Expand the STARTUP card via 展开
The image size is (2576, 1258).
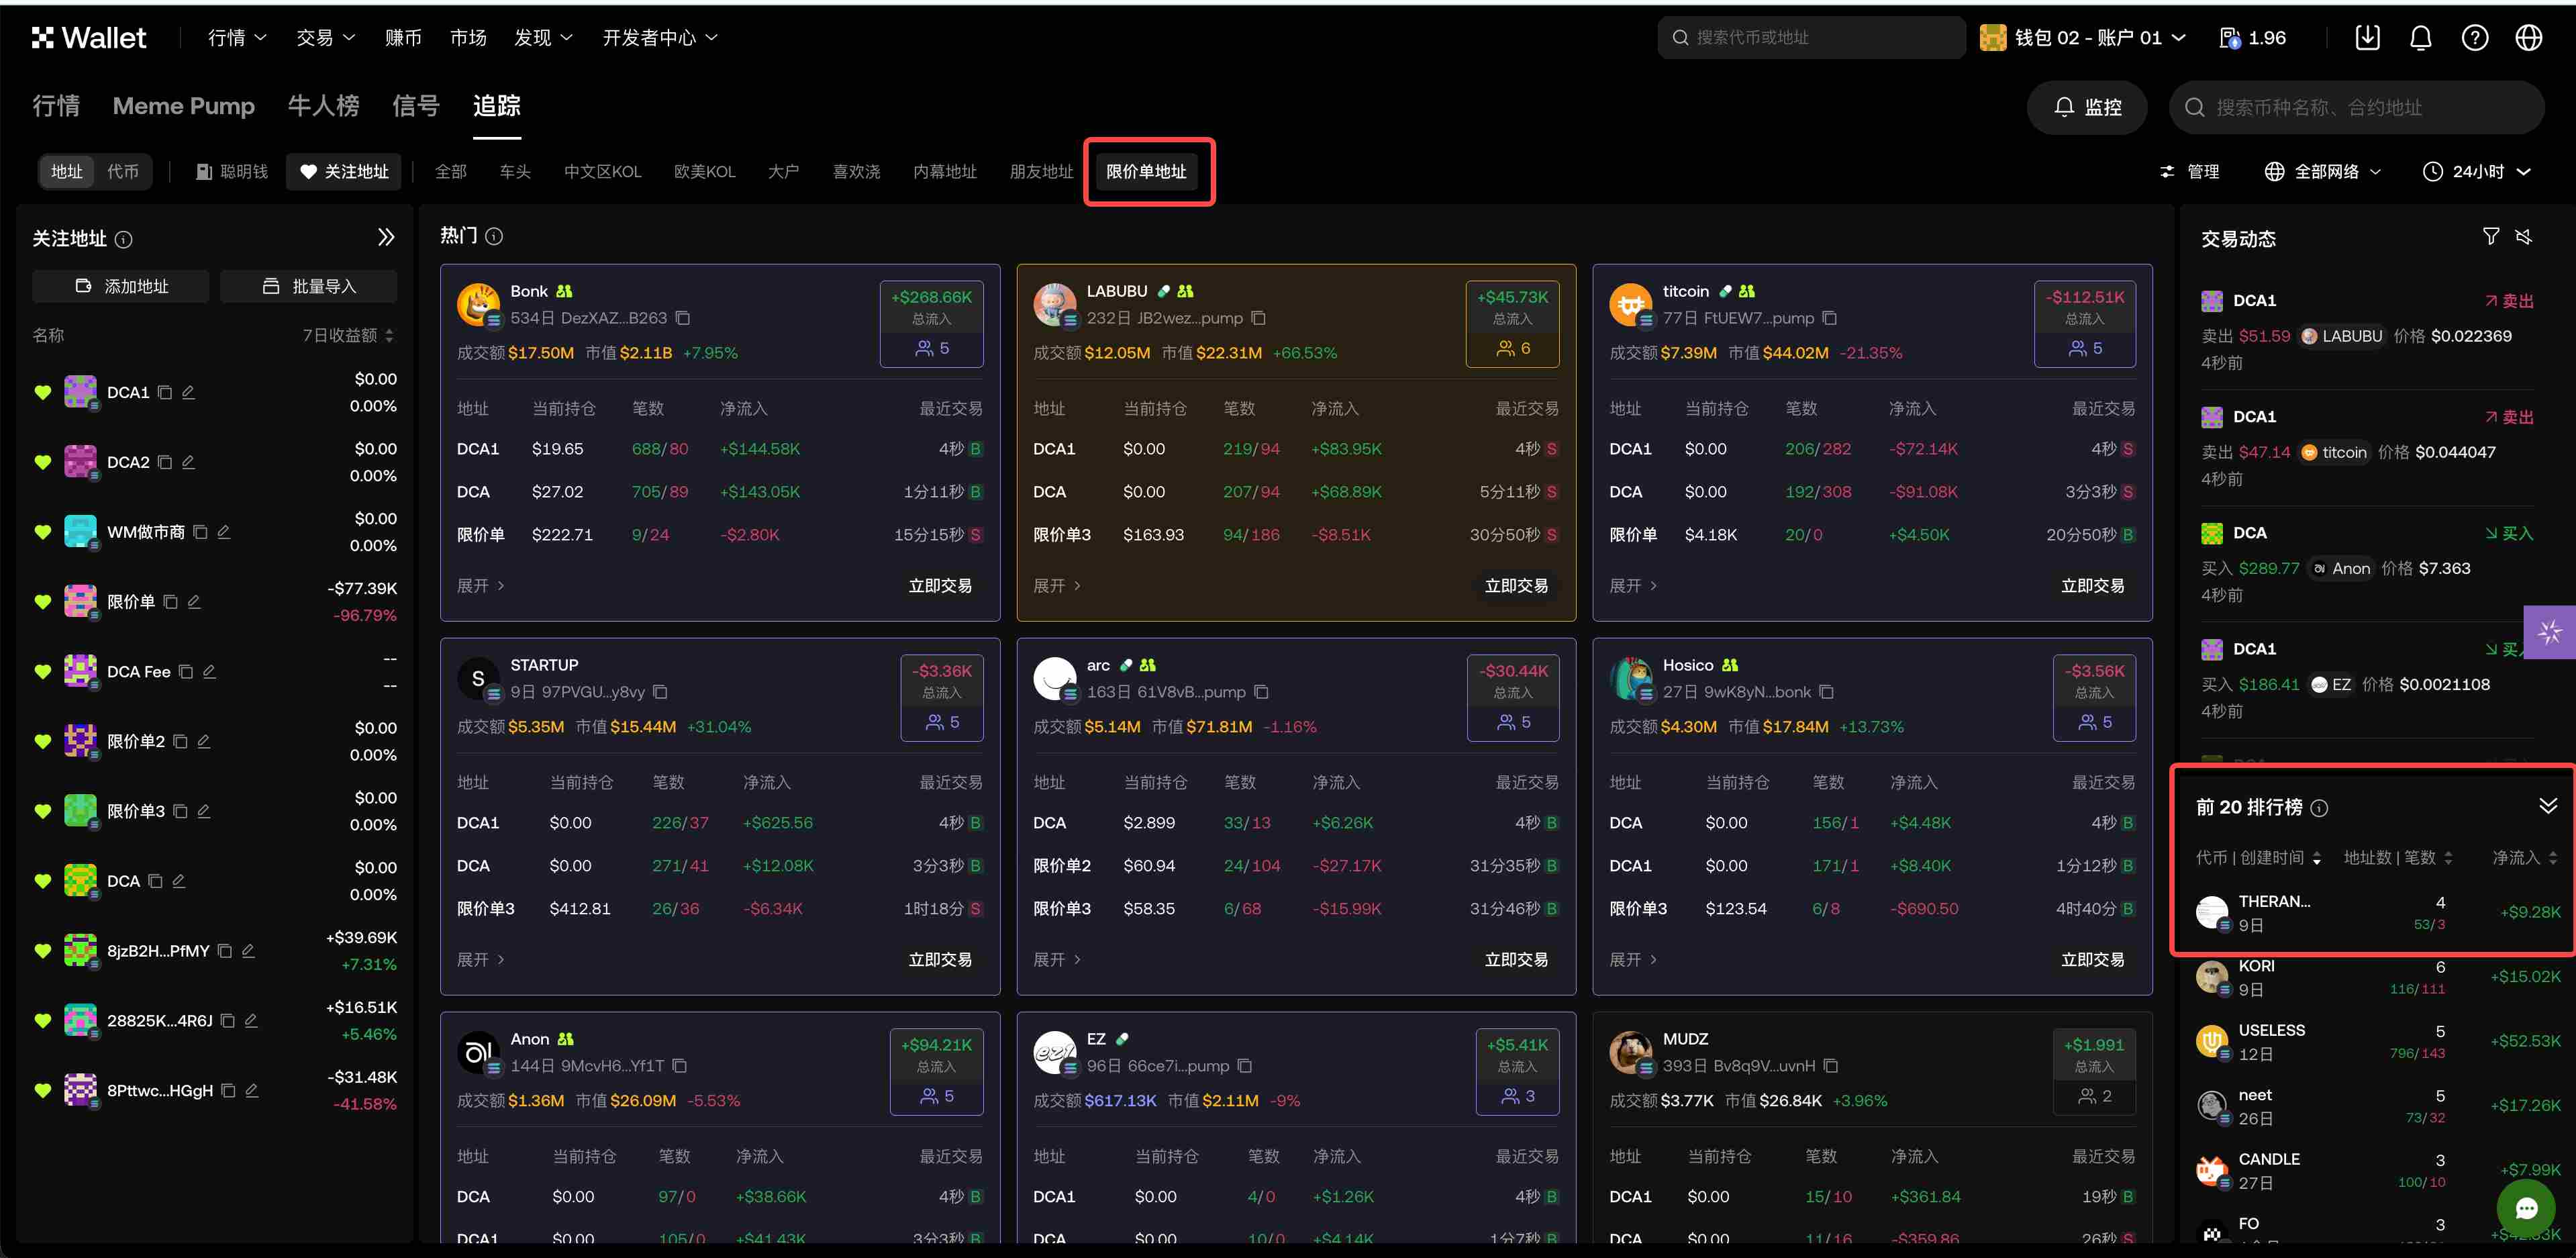pos(480,959)
